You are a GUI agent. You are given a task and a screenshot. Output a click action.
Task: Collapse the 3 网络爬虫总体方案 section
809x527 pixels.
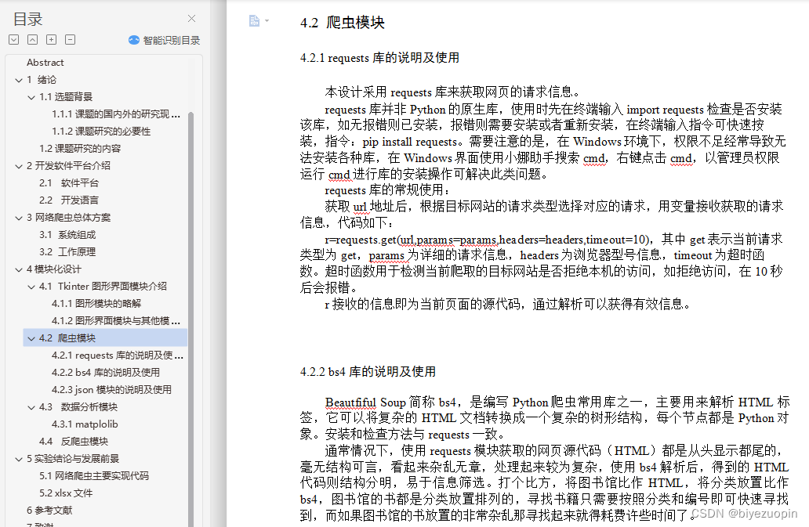tap(19, 218)
